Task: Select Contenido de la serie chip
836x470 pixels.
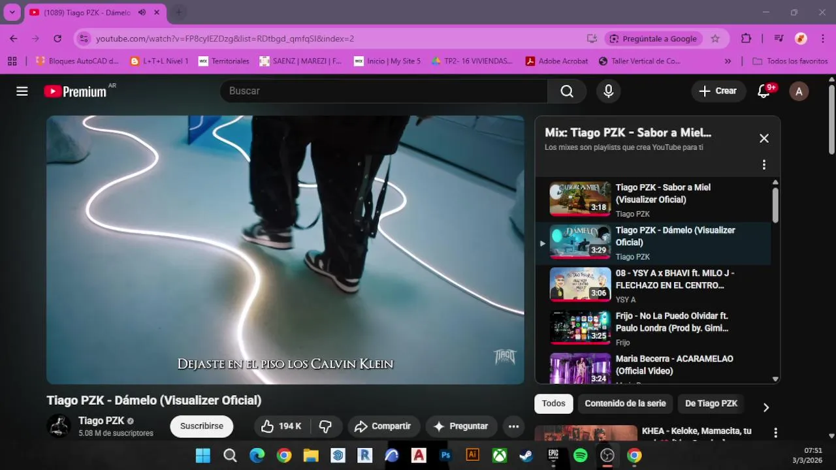Action: click(x=625, y=403)
